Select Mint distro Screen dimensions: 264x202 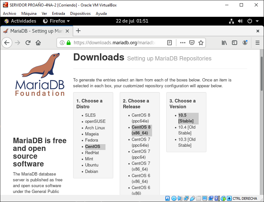click(89, 159)
